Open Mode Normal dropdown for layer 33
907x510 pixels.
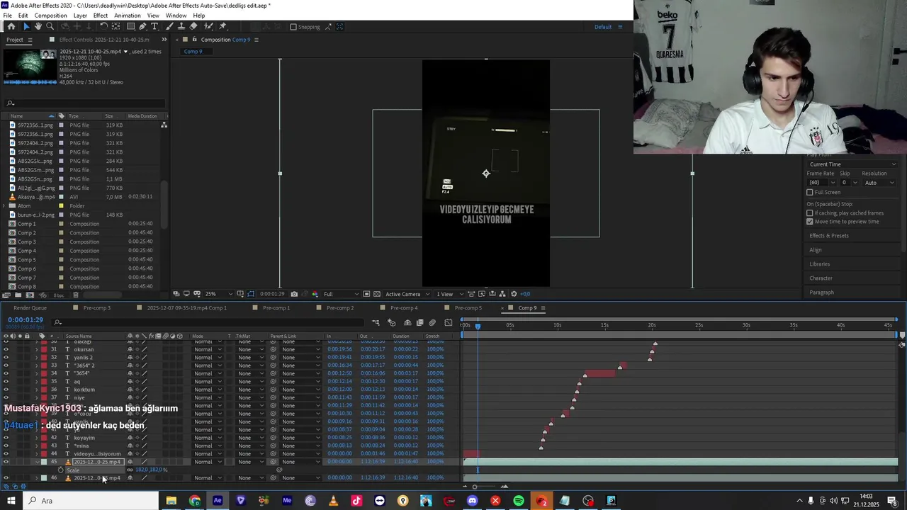(x=208, y=365)
